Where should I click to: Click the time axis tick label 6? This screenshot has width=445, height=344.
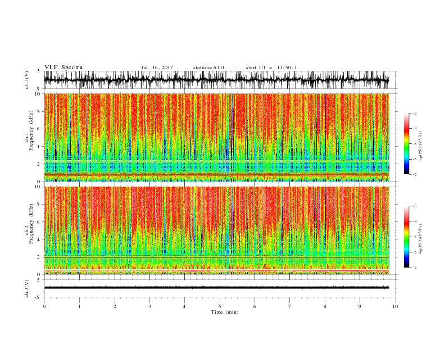255,306
